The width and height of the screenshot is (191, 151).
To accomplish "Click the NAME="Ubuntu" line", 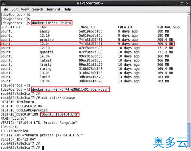I will pos(13,118).
